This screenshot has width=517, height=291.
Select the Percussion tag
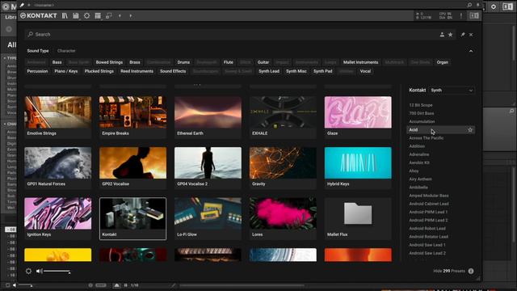pyautogui.click(x=37, y=71)
